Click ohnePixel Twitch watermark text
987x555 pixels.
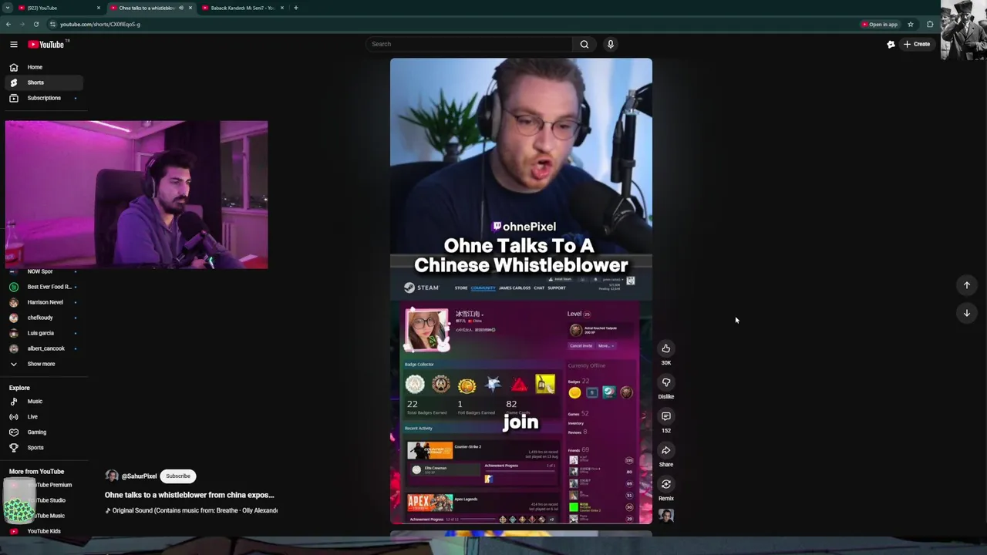click(524, 227)
